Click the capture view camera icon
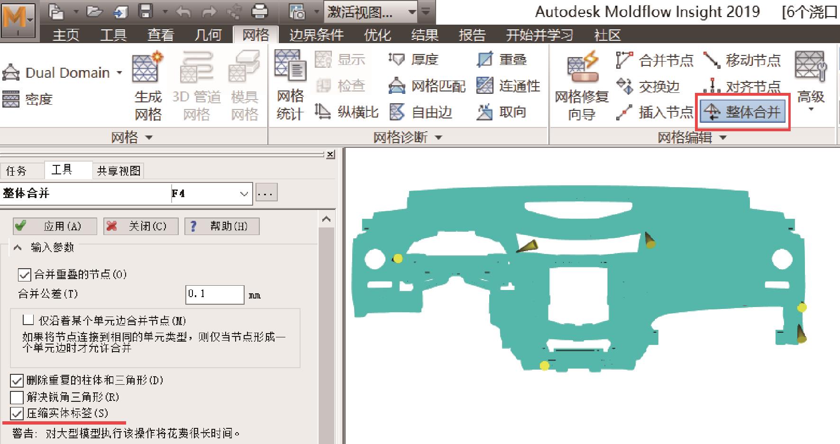Image resolution: width=840 pixels, height=444 pixels. click(x=297, y=11)
